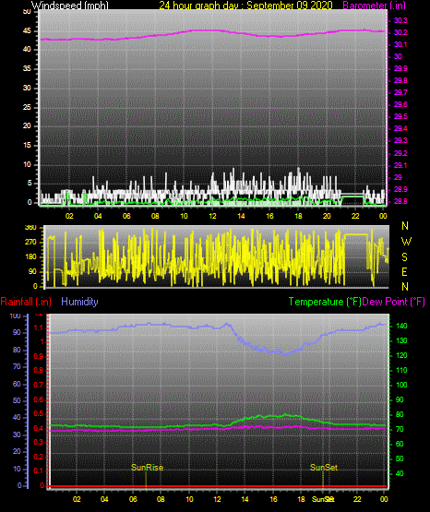This screenshot has width=430, height=512.
Task: Click rainfall axis value 0.1
Action: point(38,470)
